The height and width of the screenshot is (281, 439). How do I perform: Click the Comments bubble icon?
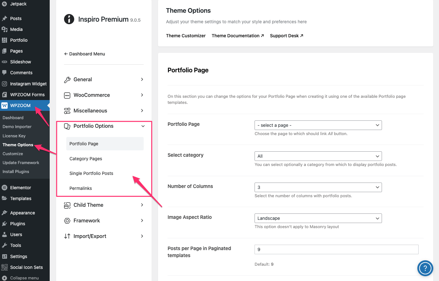pos(4,73)
